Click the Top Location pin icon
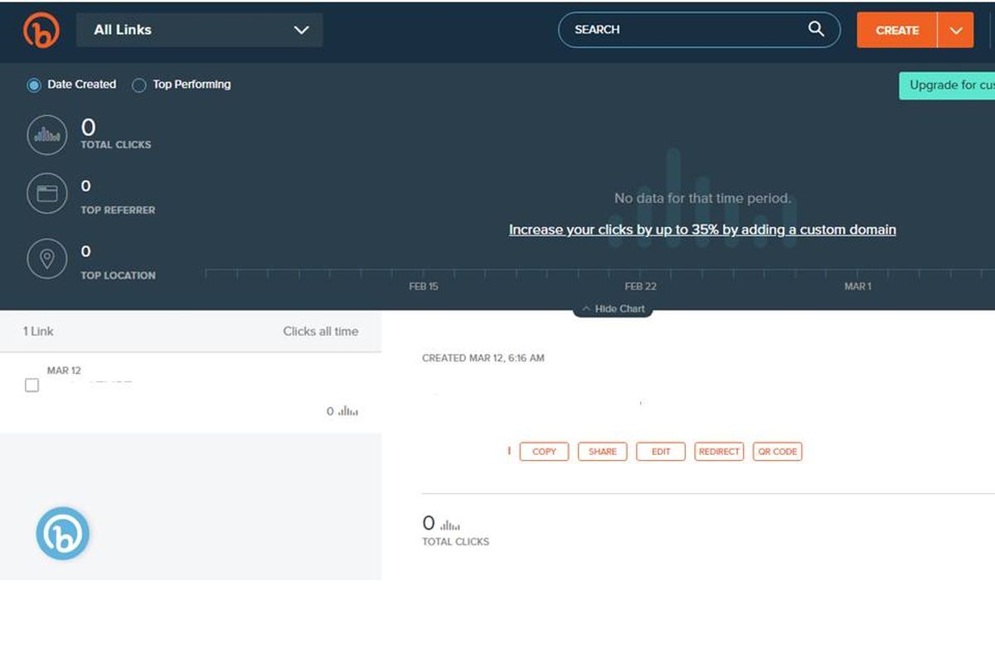The width and height of the screenshot is (995, 663). tap(47, 259)
